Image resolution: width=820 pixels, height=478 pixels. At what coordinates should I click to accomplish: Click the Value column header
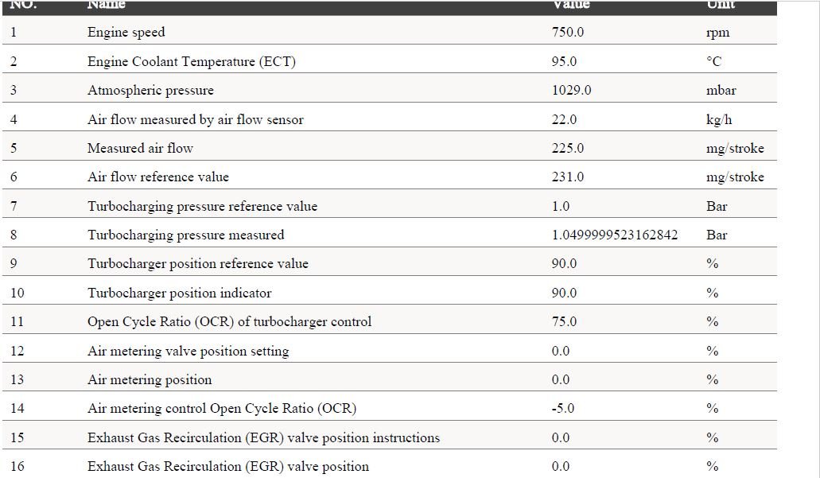coord(571,4)
